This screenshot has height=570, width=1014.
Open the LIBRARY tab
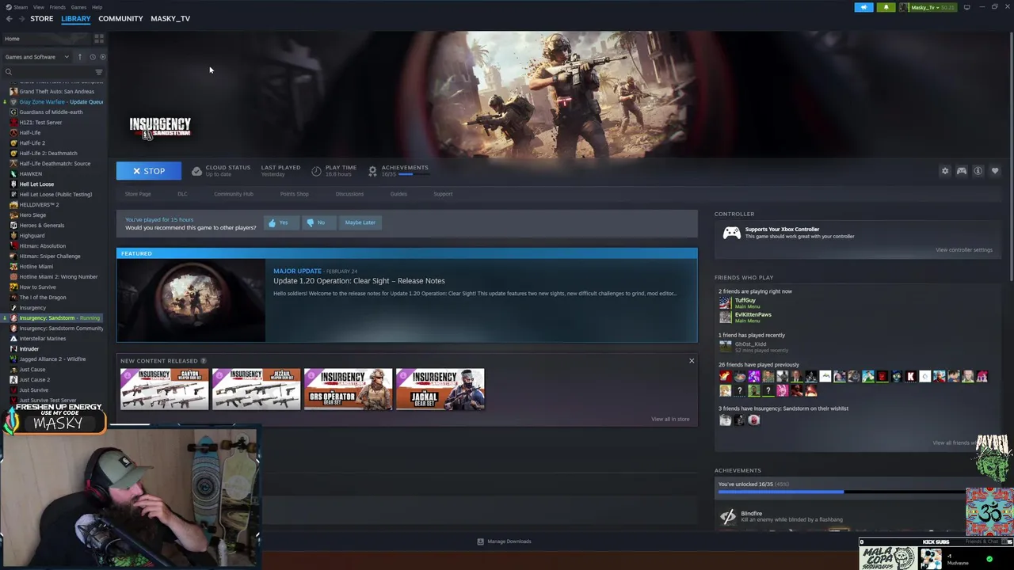click(x=76, y=18)
